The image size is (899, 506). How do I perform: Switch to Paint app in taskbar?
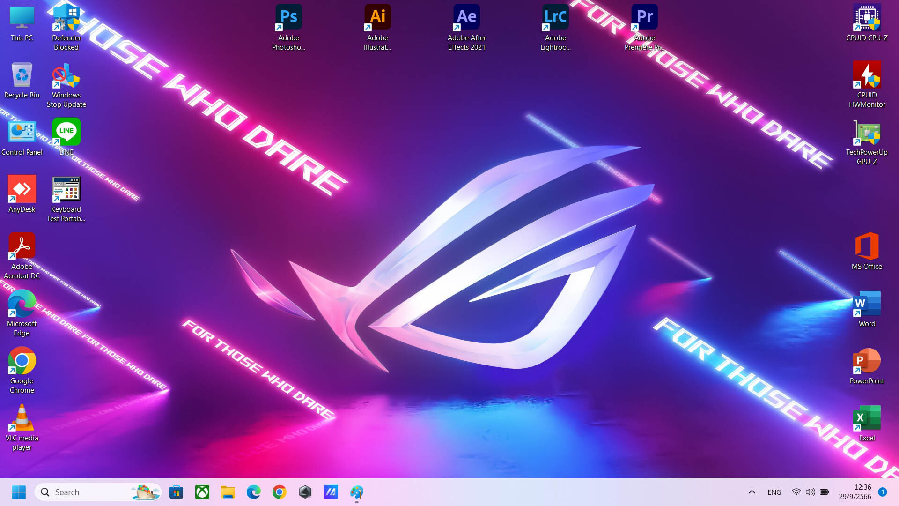[x=356, y=492]
